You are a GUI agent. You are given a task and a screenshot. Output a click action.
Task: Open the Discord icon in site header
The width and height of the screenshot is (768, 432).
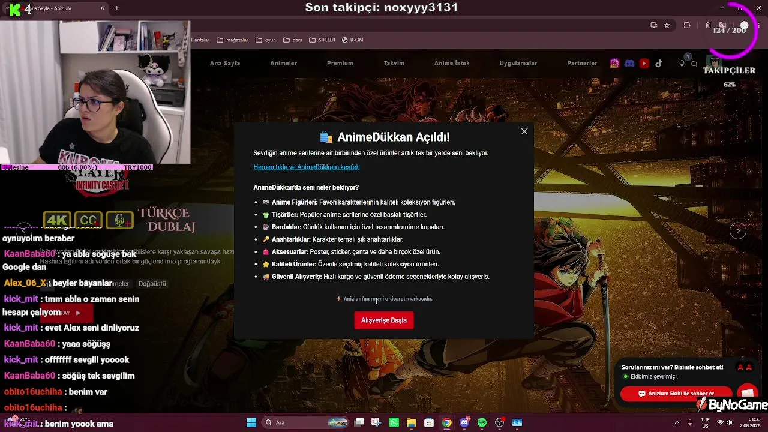point(629,64)
